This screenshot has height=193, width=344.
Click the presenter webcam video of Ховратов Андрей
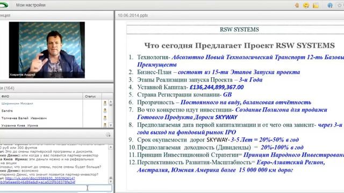[x=47, y=50]
